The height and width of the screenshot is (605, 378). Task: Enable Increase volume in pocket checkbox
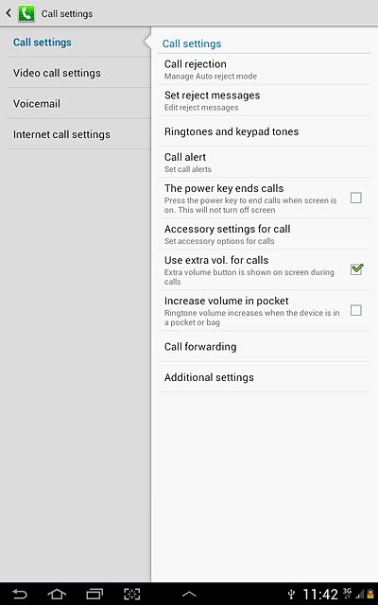pos(355,310)
